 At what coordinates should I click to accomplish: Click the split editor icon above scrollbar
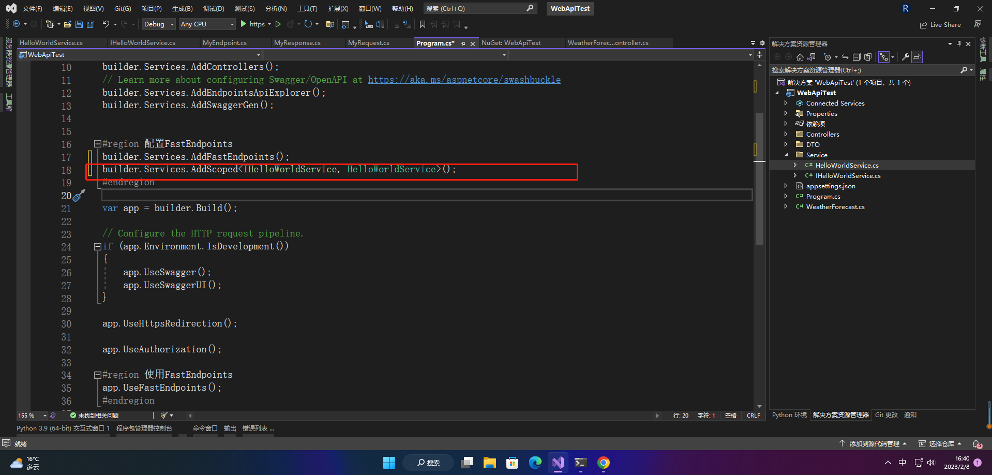(x=759, y=54)
